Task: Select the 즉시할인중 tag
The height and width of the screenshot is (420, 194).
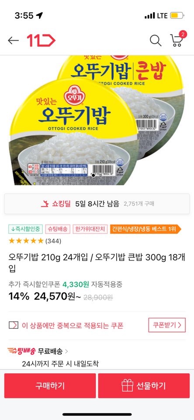Action: 25,229
